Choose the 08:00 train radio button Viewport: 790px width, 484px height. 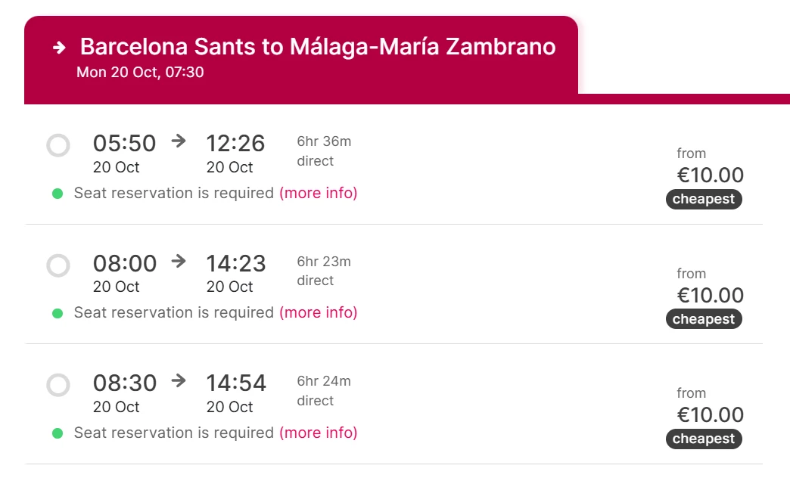point(58,265)
